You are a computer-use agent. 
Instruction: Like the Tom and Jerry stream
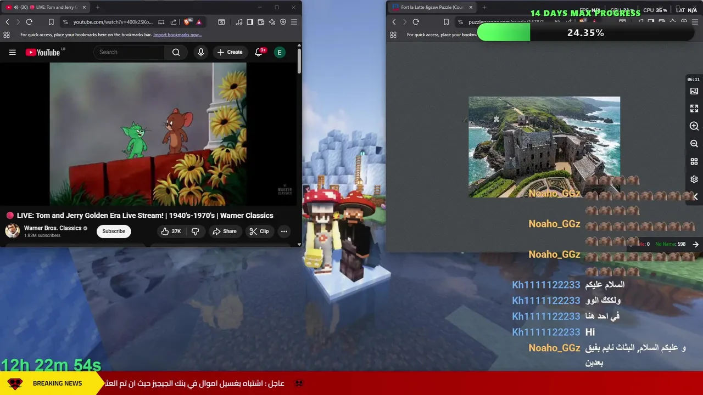(171, 232)
